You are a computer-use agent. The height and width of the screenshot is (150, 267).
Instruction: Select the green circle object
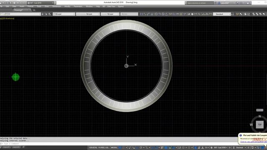point(16,77)
